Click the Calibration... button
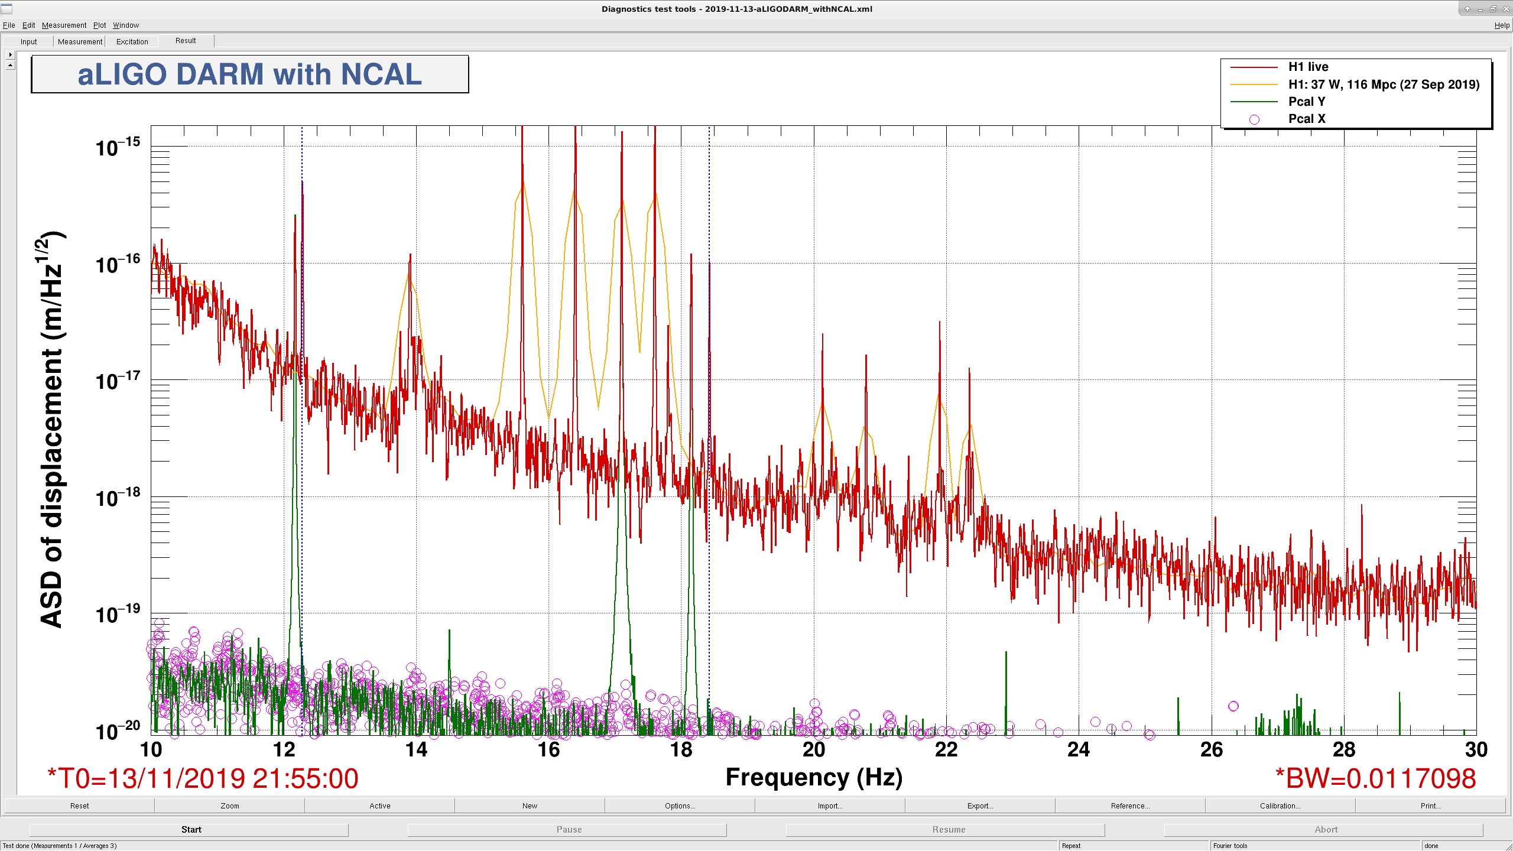Image resolution: width=1513 pixels, height=851 pixels. pos(1280,805)
